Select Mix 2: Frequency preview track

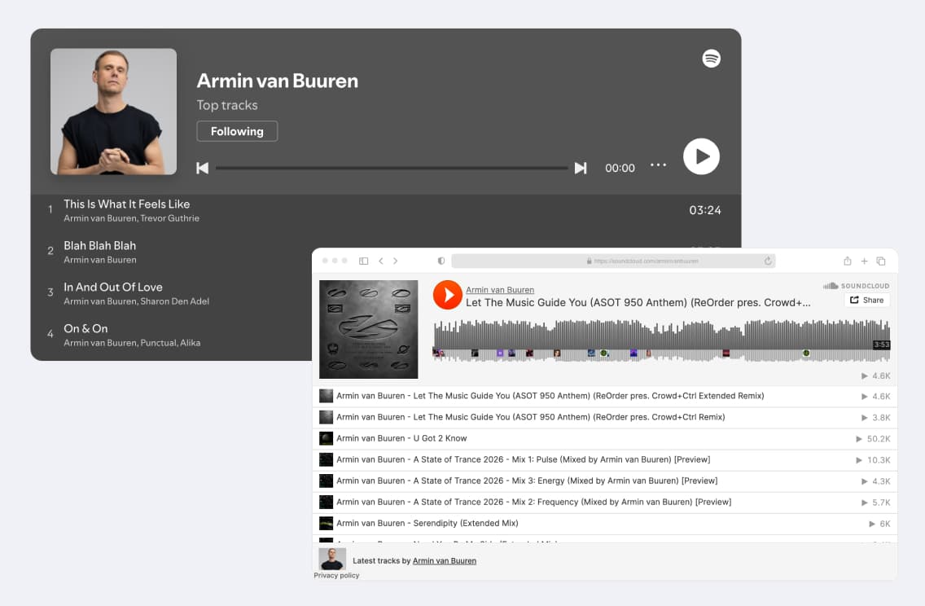pyautogui.click(x=605, y=502)
